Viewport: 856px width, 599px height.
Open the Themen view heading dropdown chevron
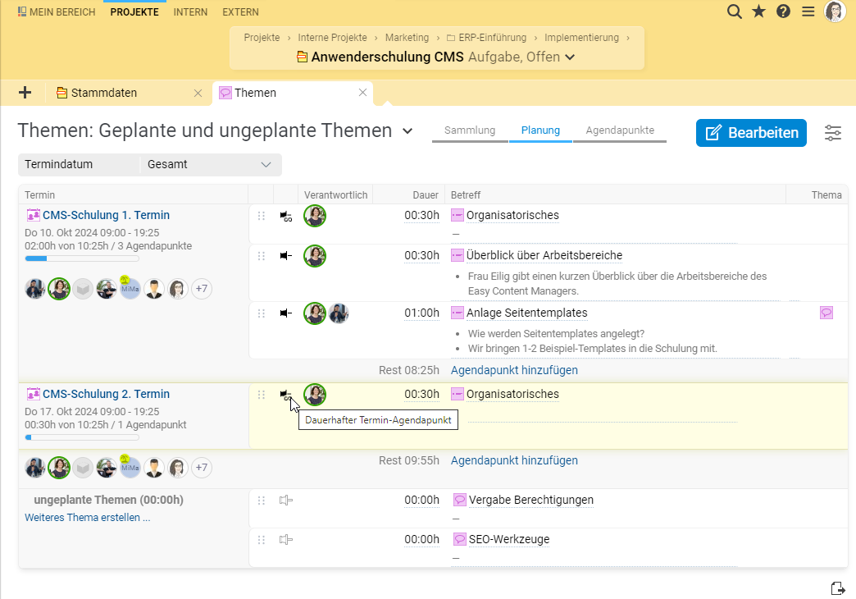point(408,131)
